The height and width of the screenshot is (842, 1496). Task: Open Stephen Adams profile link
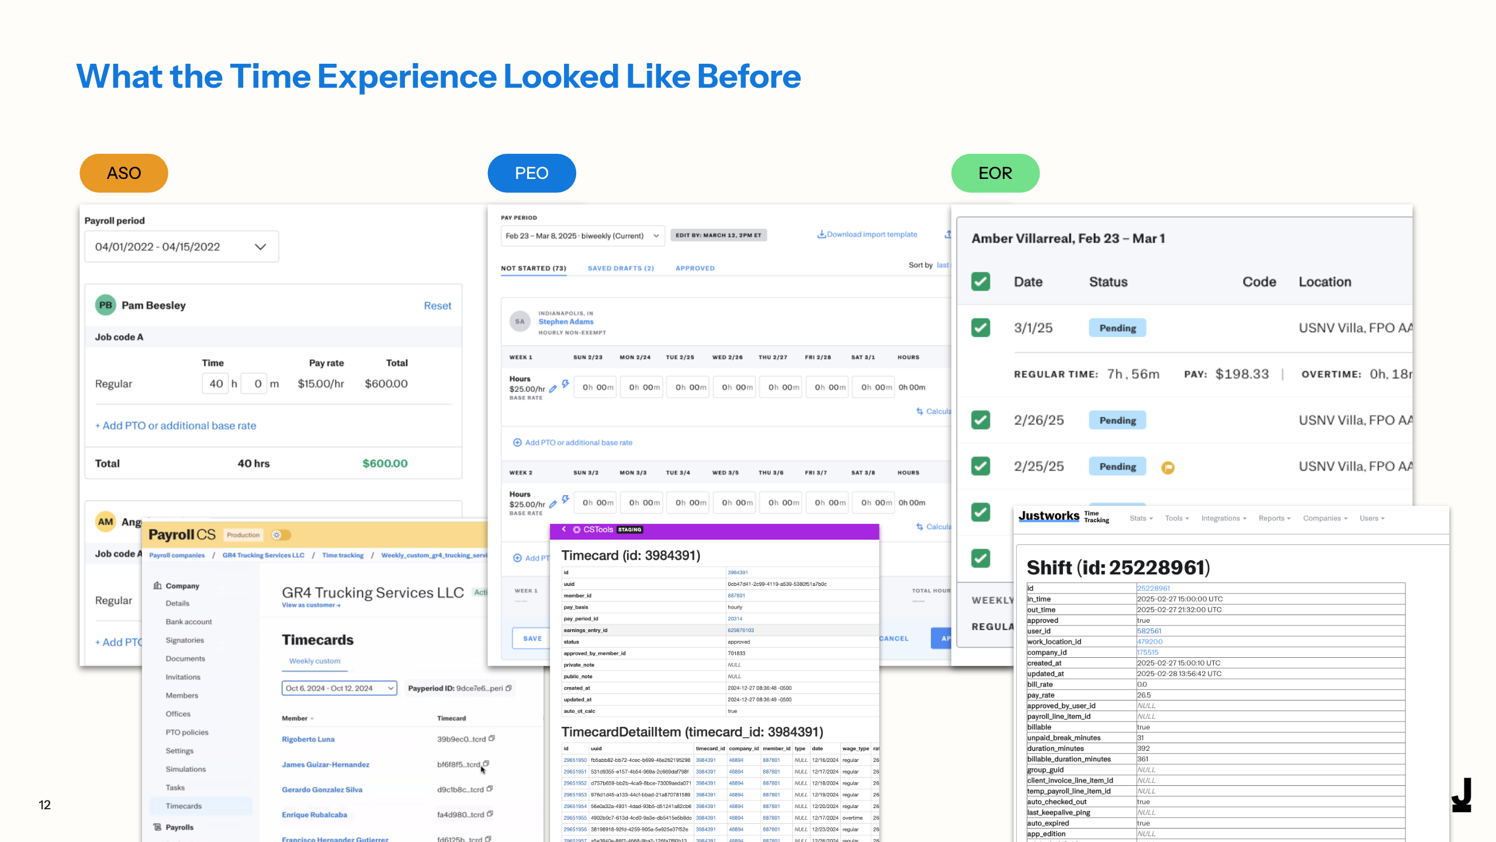566,322
